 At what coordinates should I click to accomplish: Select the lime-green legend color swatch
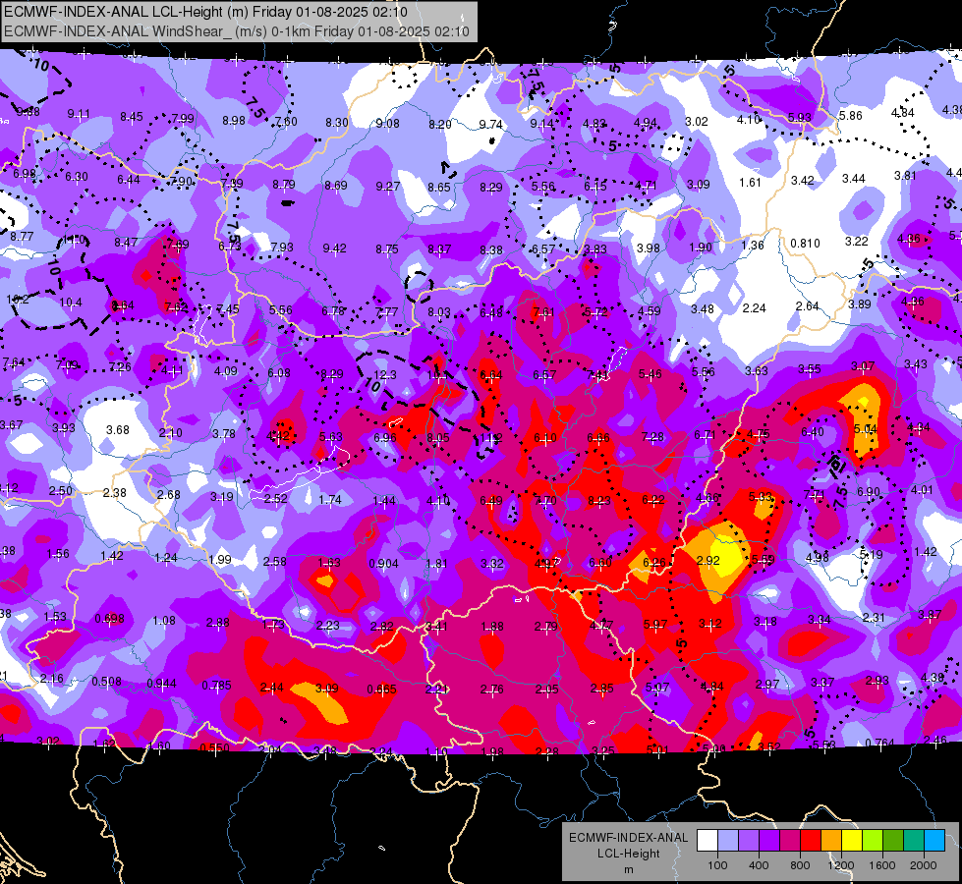873,841
